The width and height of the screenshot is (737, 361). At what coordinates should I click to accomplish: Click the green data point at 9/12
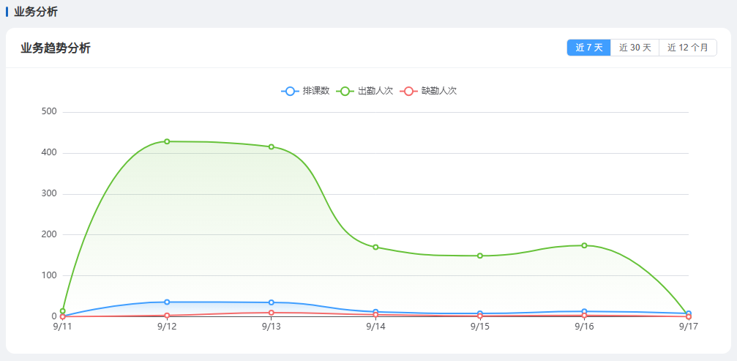tap(167, 141)
